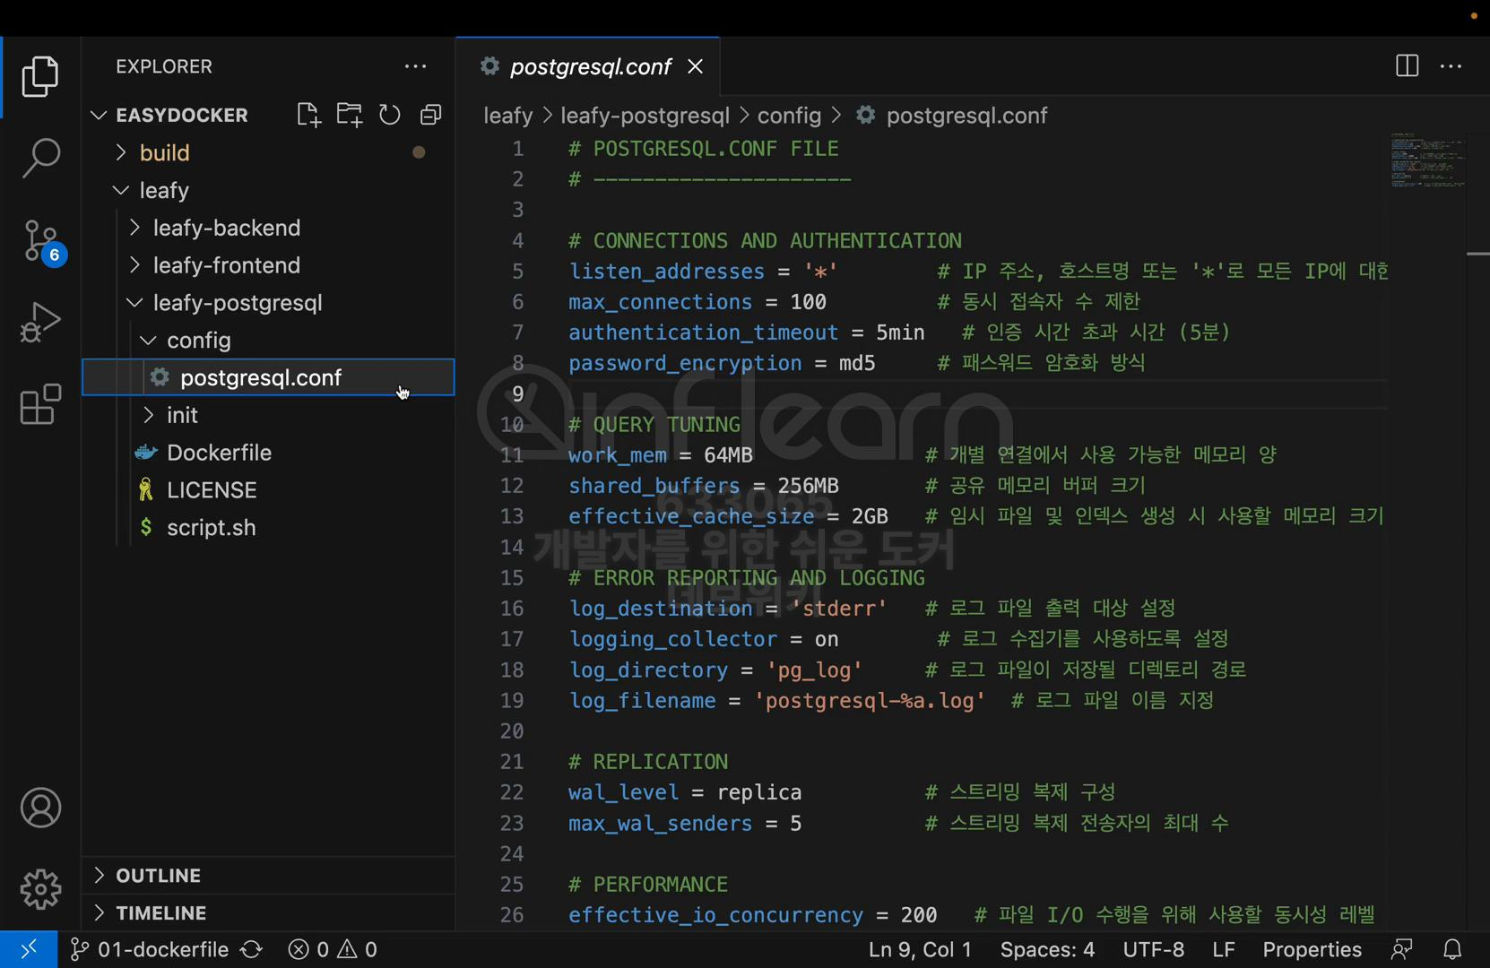Open Source Control with 6 changes
The image size is (1490, 968).
coord(42,241)
